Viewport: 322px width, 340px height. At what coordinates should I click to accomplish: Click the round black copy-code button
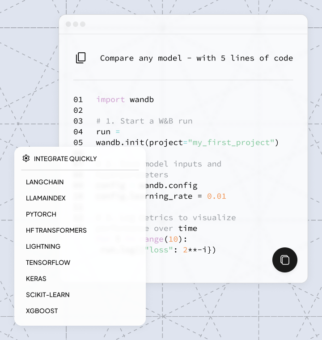click(285, 260)
